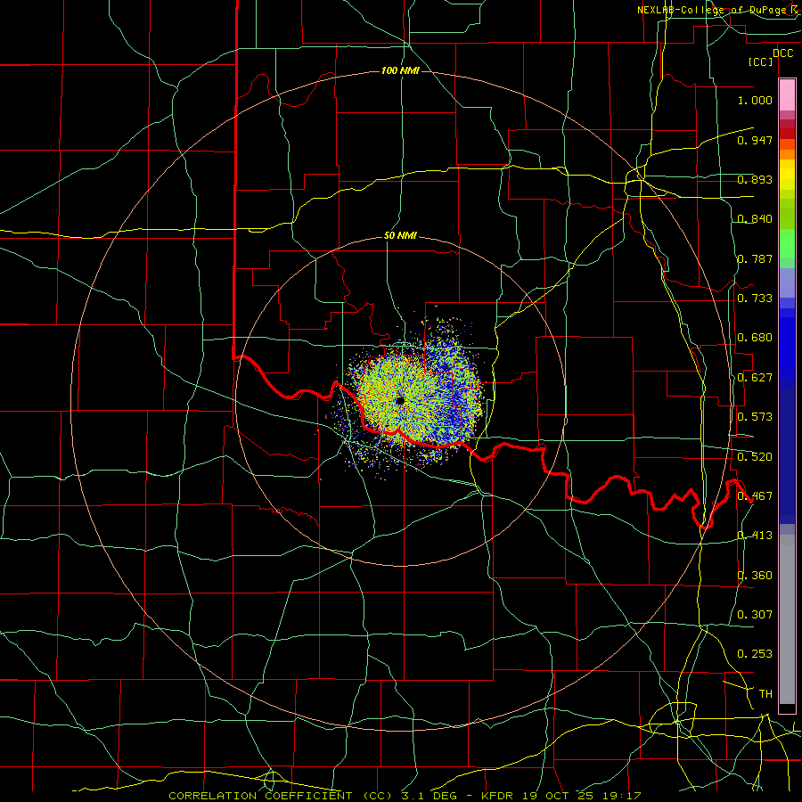The image size is (802, 802).
Task: Click the pink top segment of the color bar
Action: click(787, 95)
